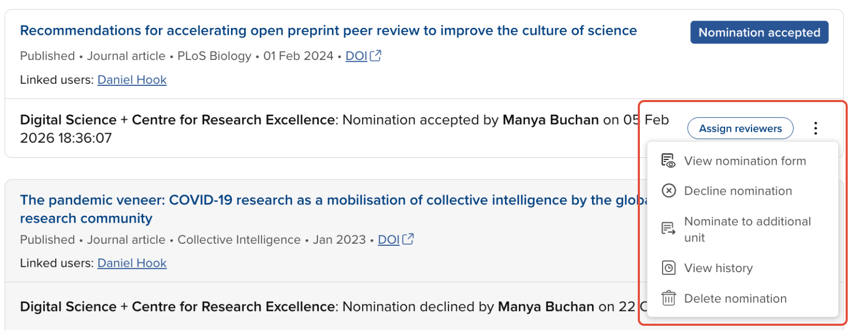
Task: Click the circled X icon for Decline nomination
Action: point(668,191)
